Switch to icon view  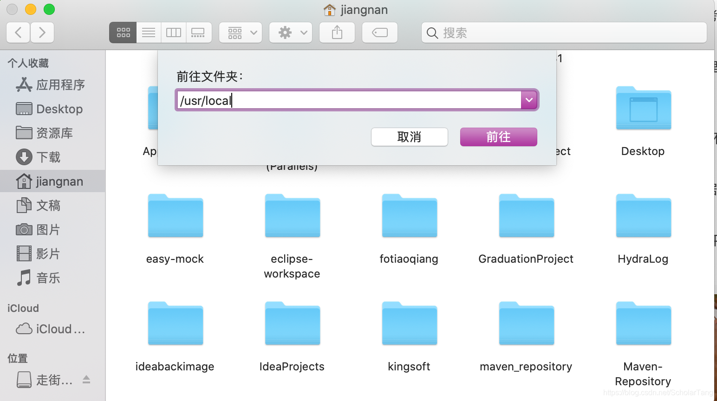pos(123,32)
